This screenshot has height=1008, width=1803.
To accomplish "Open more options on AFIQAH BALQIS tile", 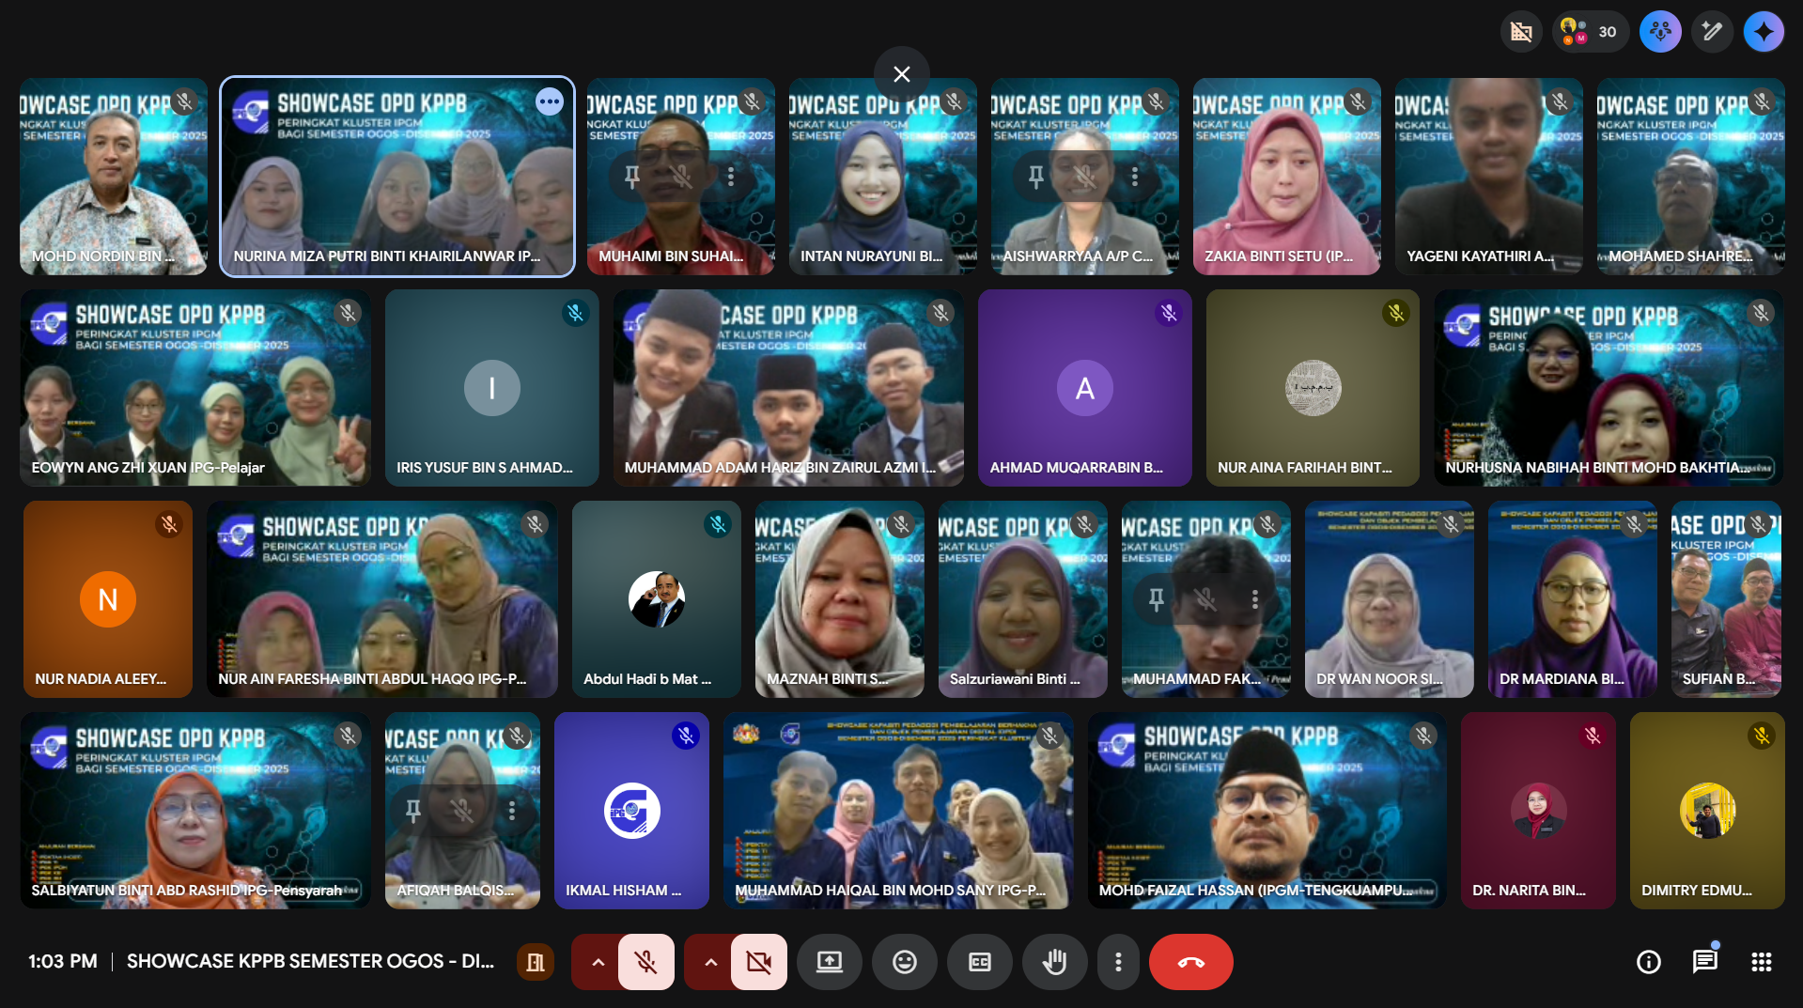I will [x=512, y=810].
